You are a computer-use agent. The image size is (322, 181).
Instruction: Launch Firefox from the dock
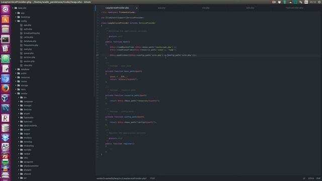coord(6,88)
